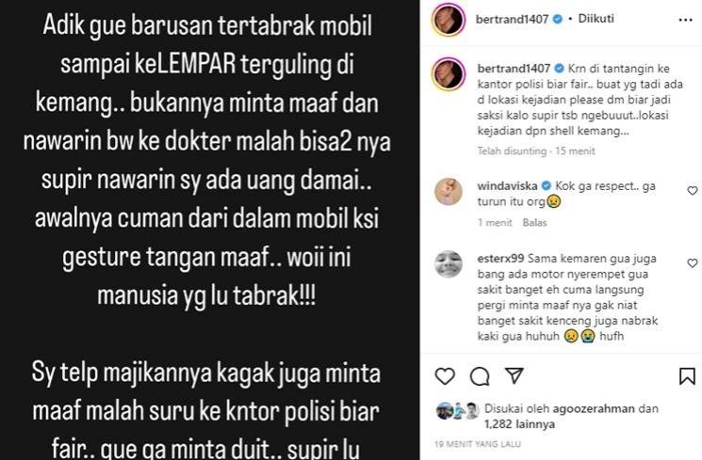The width and height of the screenshot is (702, 460).
Task: Like windaviska's comment heart
Action: pos(693,191)
